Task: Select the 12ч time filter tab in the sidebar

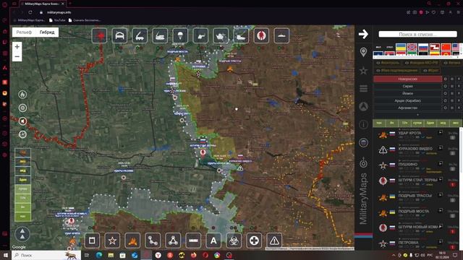Action: point(404,123)
